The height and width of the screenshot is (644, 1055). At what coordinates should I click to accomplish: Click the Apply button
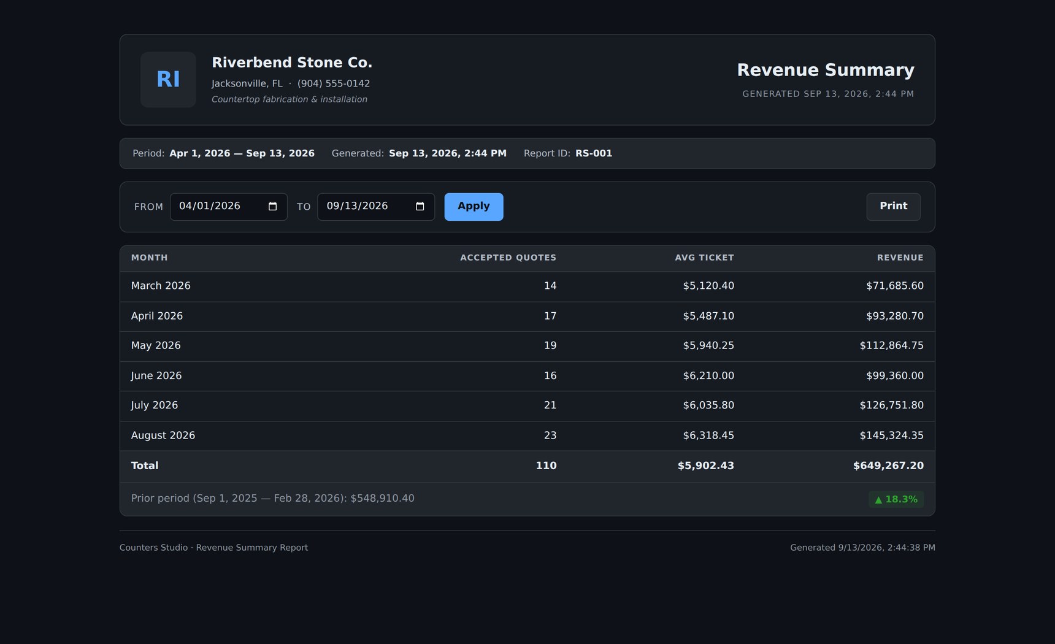click(x=474, y=207)
